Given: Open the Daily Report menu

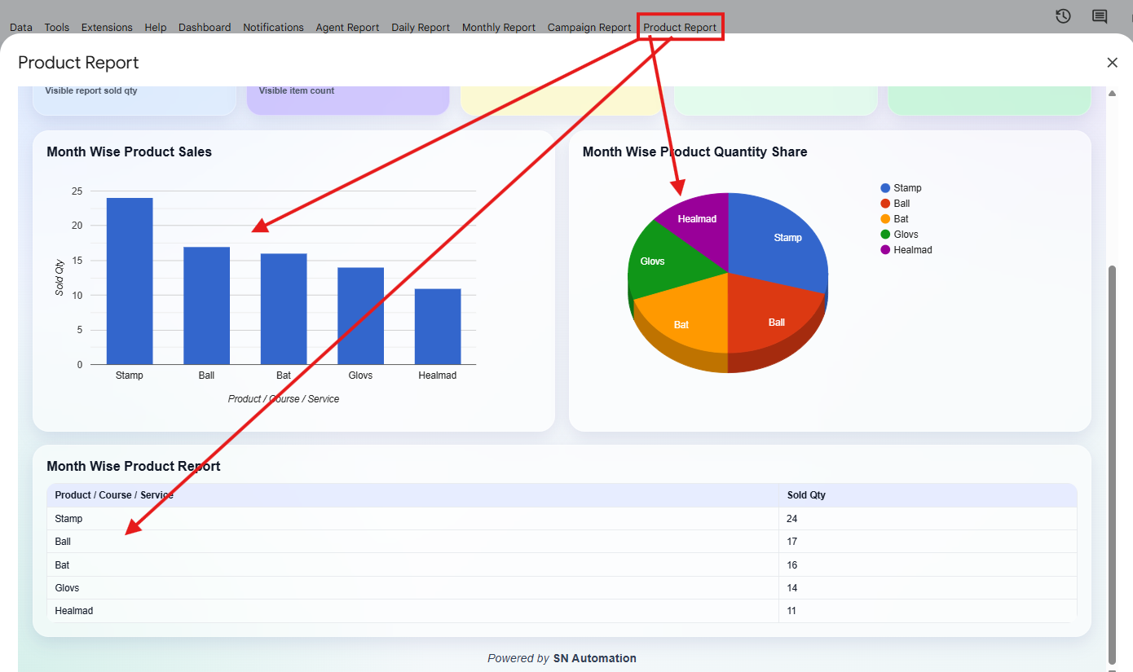Looking at the screenshot, I should tap(421, 27).
